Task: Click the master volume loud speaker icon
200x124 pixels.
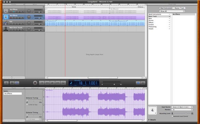Action: tap(121, 84)
